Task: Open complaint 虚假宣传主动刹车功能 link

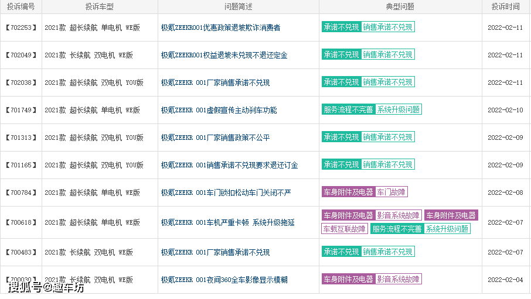Action: point(219,110)
